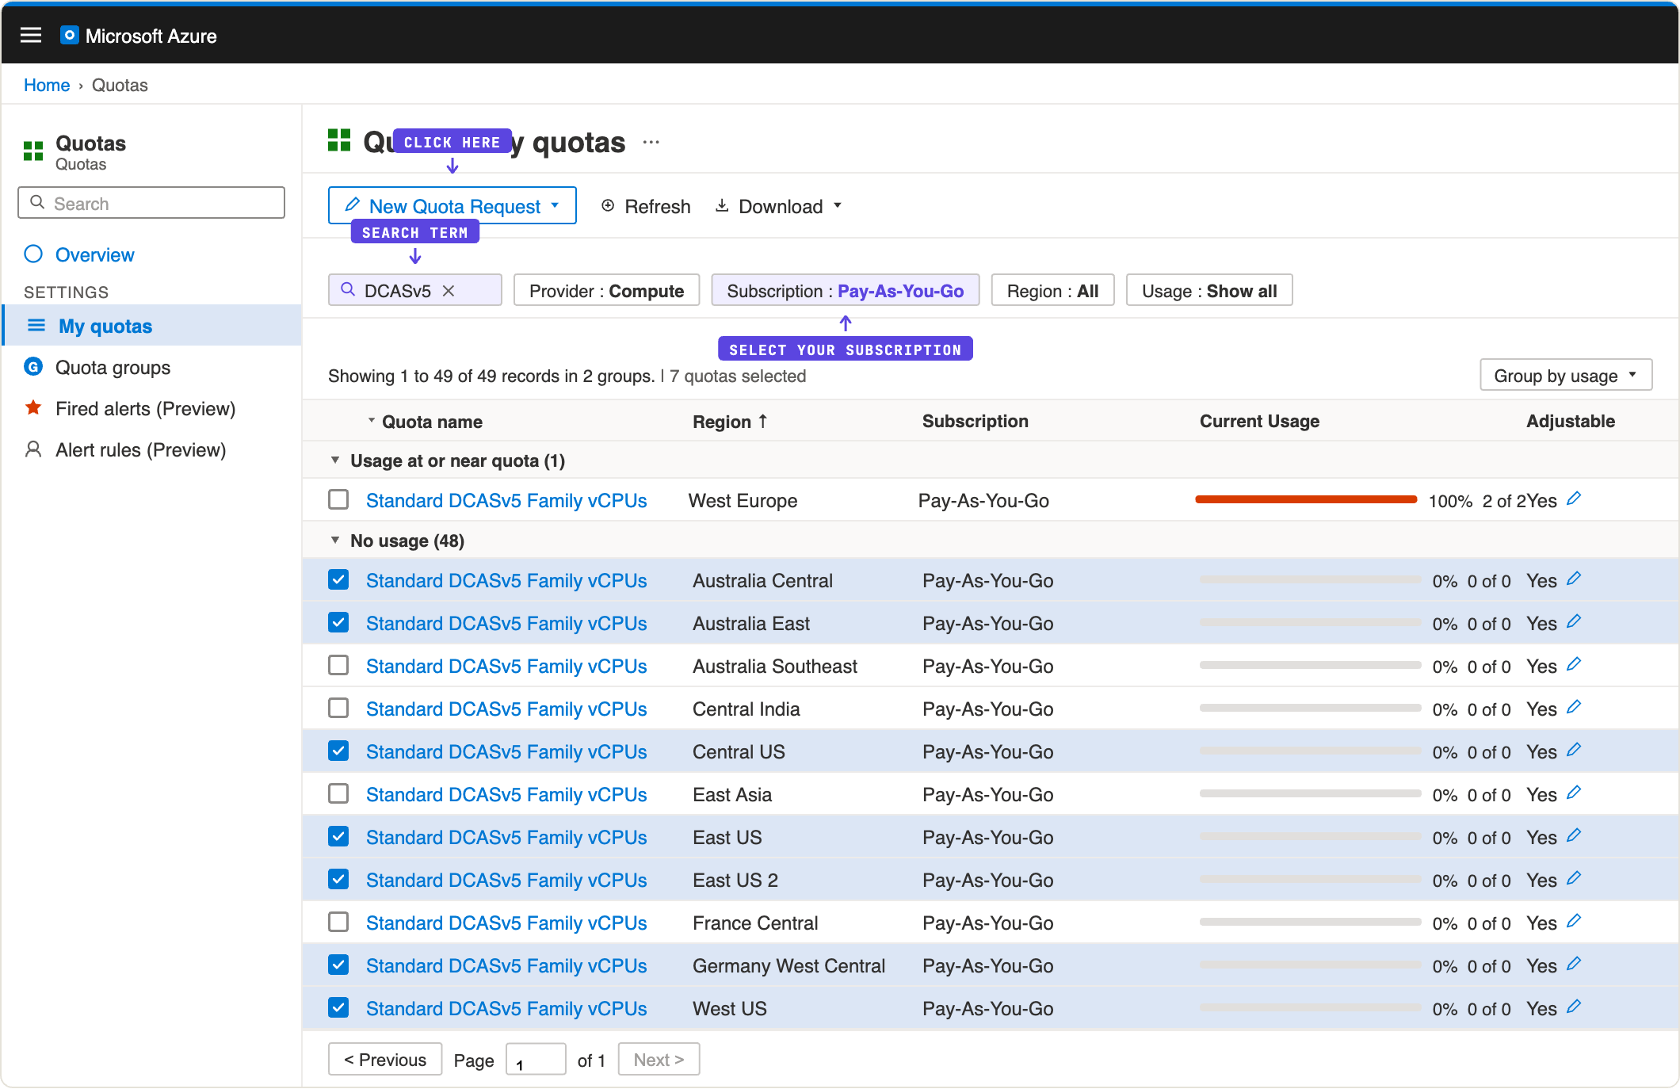This screenshot has height=1089, width=1680.
Task: Click the West Europe 100% usage bar
Action: click(x=1306, y=499)
